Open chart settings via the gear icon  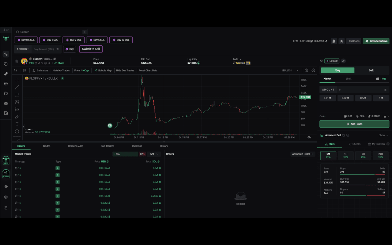coord(313,70)
